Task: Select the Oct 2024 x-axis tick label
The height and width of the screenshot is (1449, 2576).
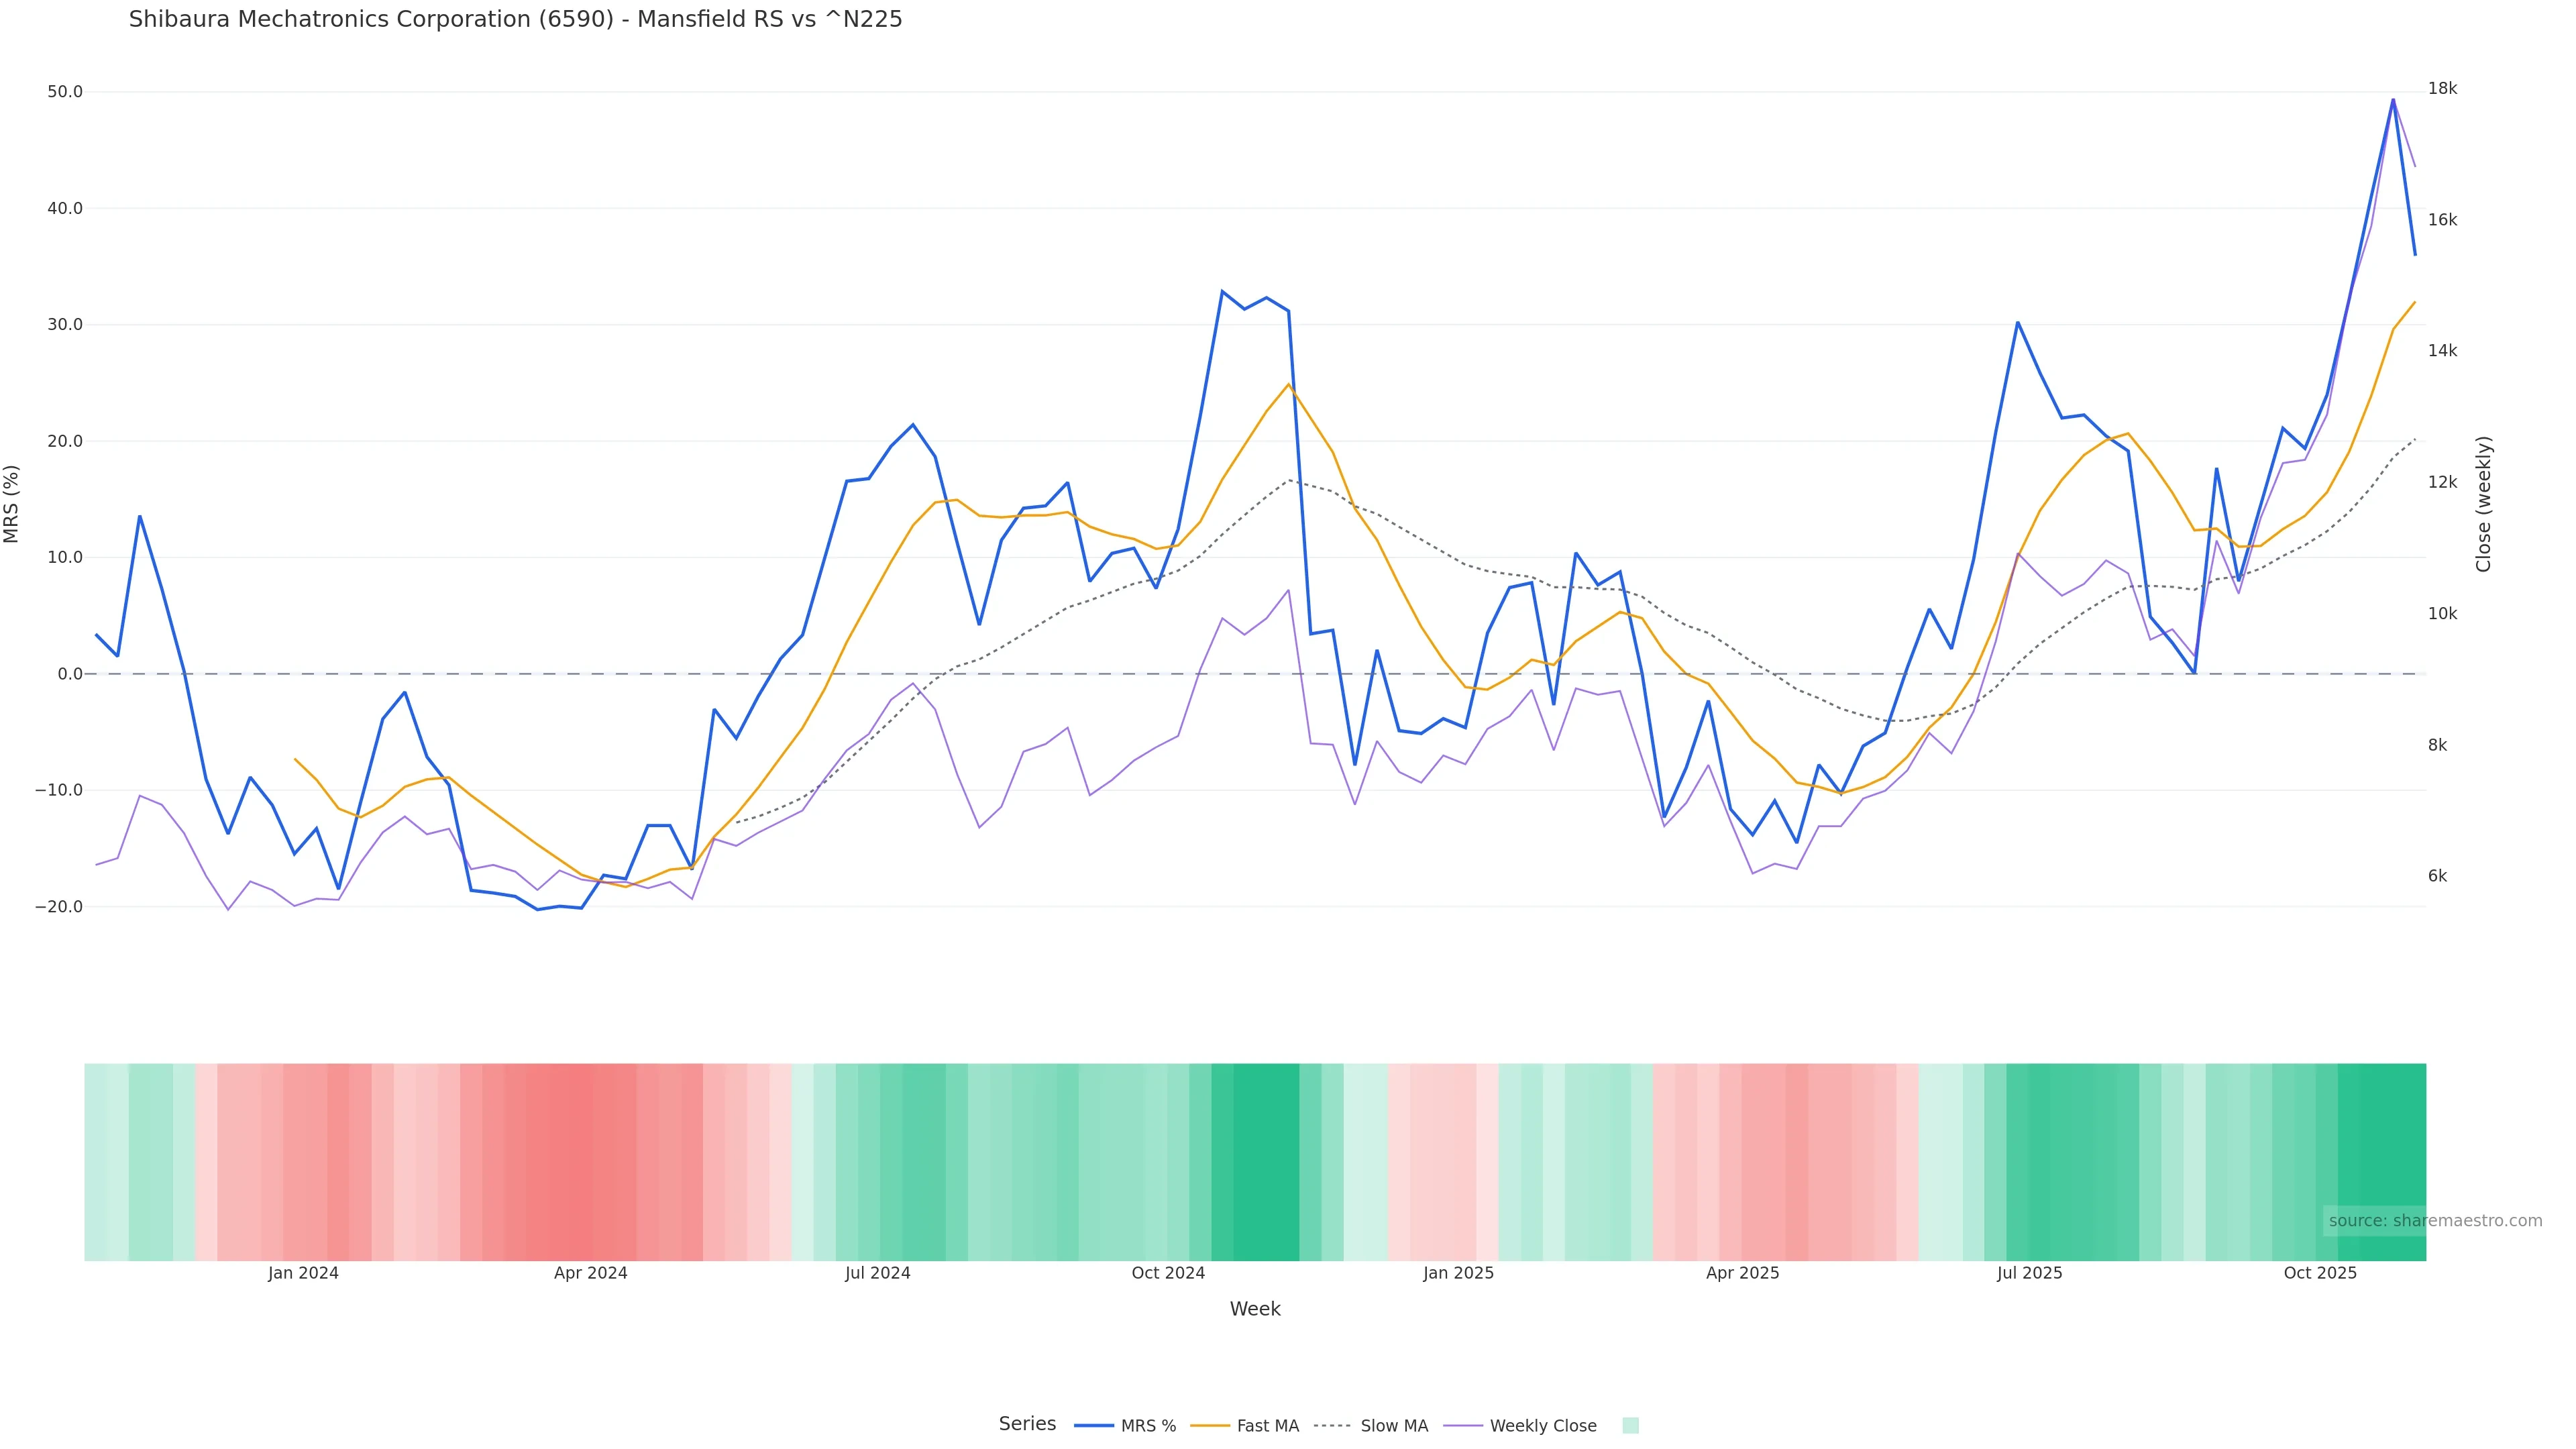Action: click(1168, 1273)
